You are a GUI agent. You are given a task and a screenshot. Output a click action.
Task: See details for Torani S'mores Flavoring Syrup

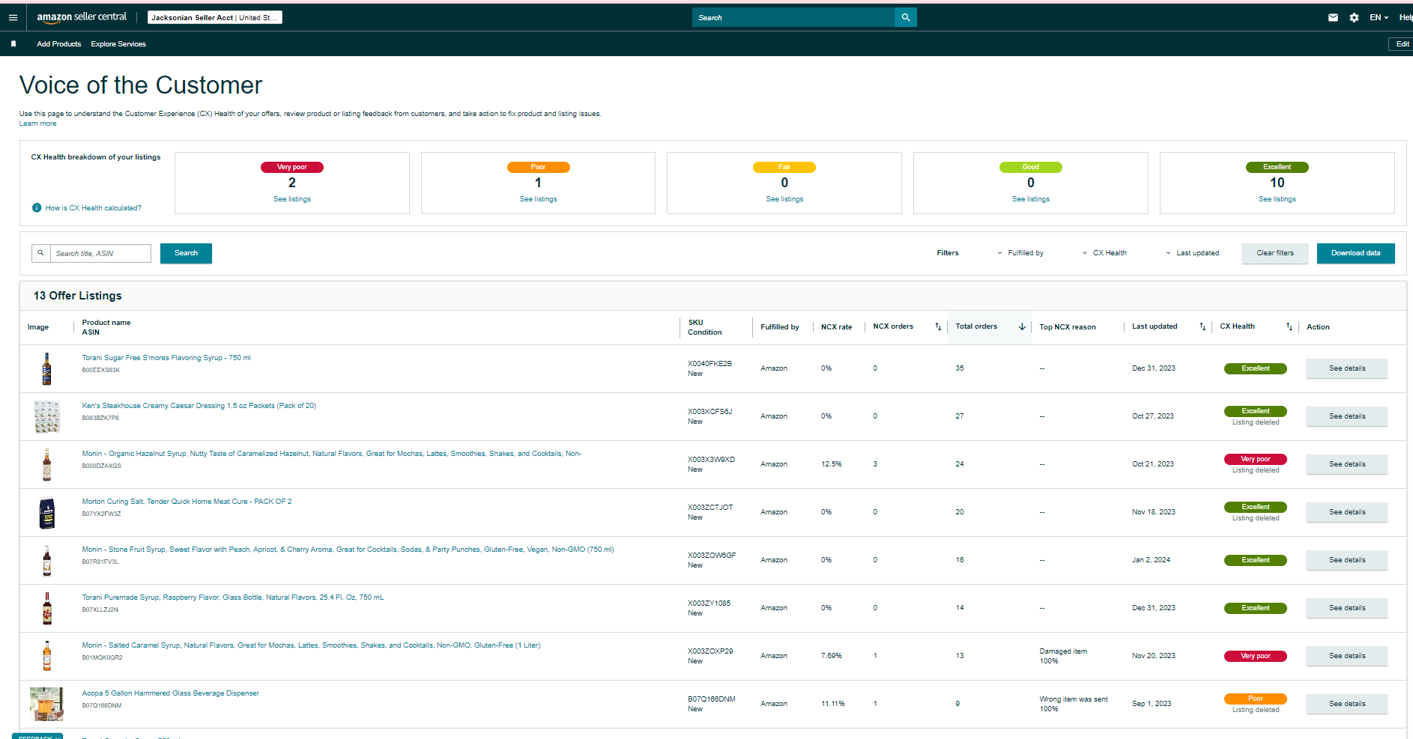(x=1347, y=368)
